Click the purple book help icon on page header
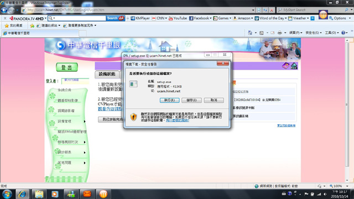Screen dimensions: 354x199 pyautogui.click(x=286, y=66)
